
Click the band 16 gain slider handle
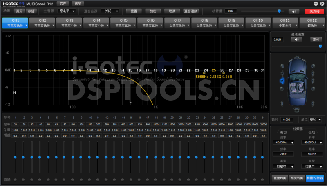pos(139,157)
